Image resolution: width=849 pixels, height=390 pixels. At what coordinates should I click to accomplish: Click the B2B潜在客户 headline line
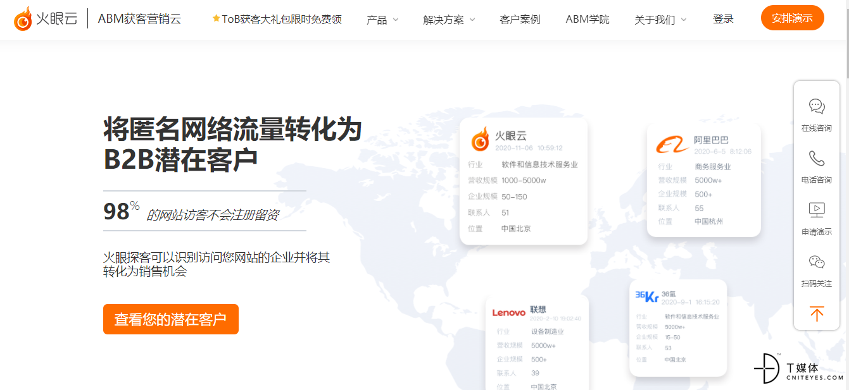(180, 159)
